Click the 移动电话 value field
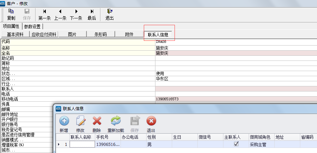Screen dimensions: 317x153 click(236, 99)
